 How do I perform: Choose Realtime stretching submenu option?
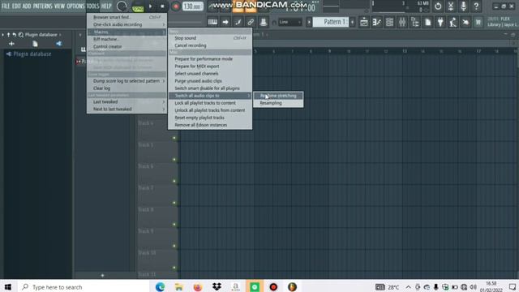tap(278, 96)
